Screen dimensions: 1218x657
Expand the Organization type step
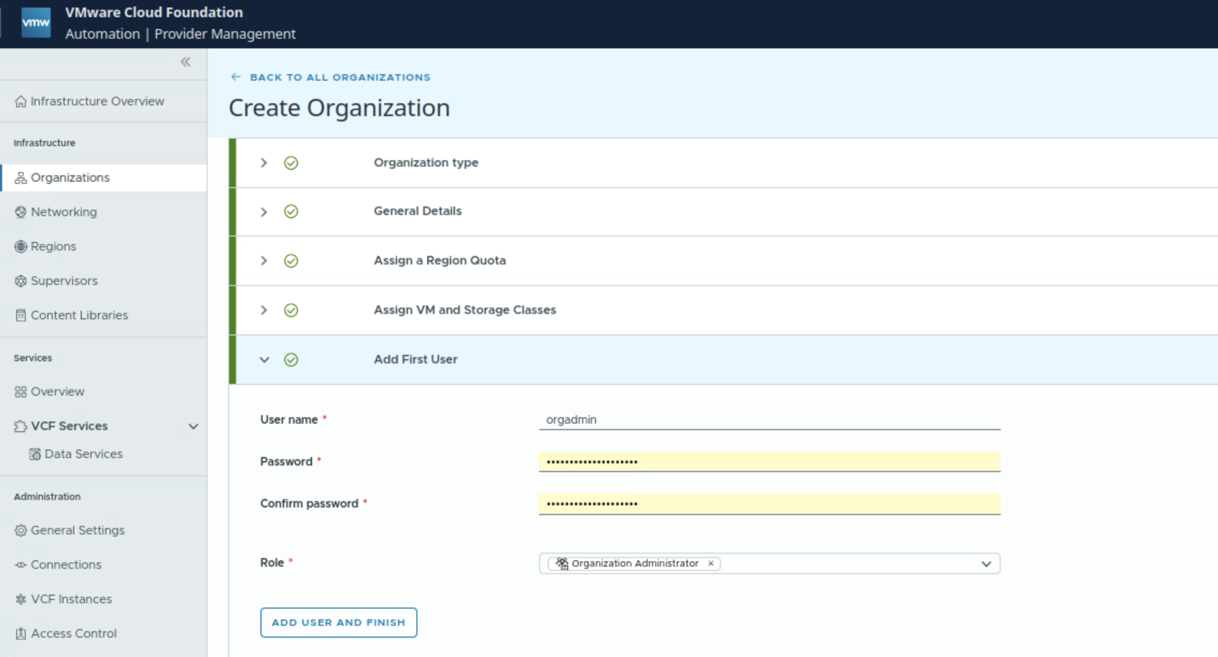264,163
